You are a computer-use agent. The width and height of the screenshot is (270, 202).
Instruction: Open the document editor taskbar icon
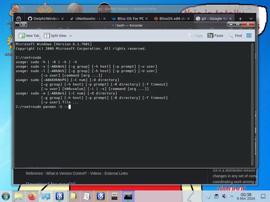tap(87, 196)
